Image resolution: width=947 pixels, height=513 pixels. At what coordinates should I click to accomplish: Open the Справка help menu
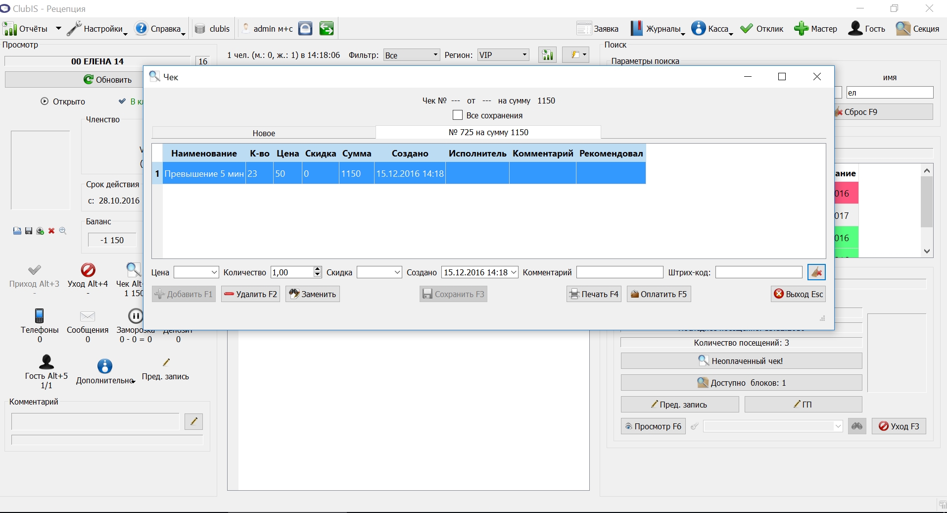coord(160,29)
